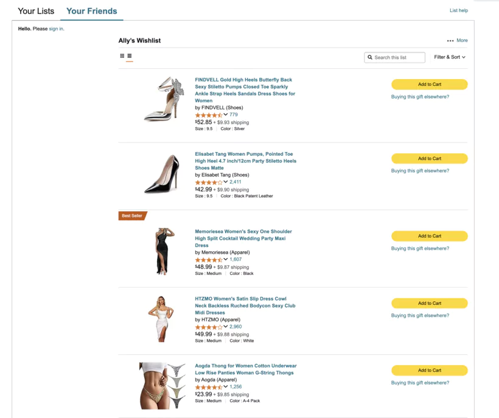Open the 2,411 reviews link
This screenshot has height=418, width=499.
pyautogui.click(x=235, y=182)
